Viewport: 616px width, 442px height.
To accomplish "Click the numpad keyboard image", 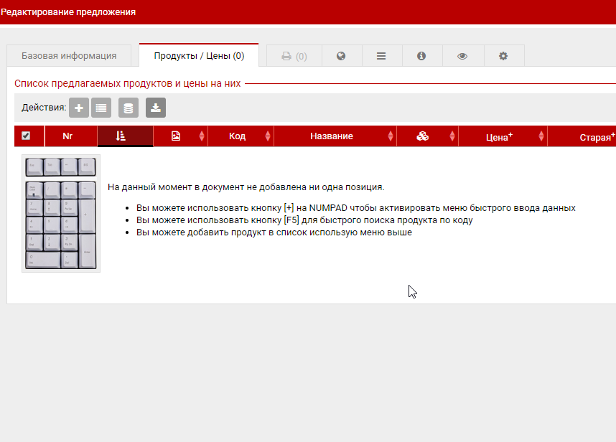I will point(61,214).
